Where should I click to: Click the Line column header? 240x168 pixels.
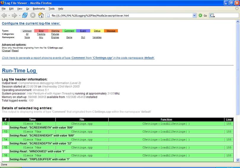point(229,120)
